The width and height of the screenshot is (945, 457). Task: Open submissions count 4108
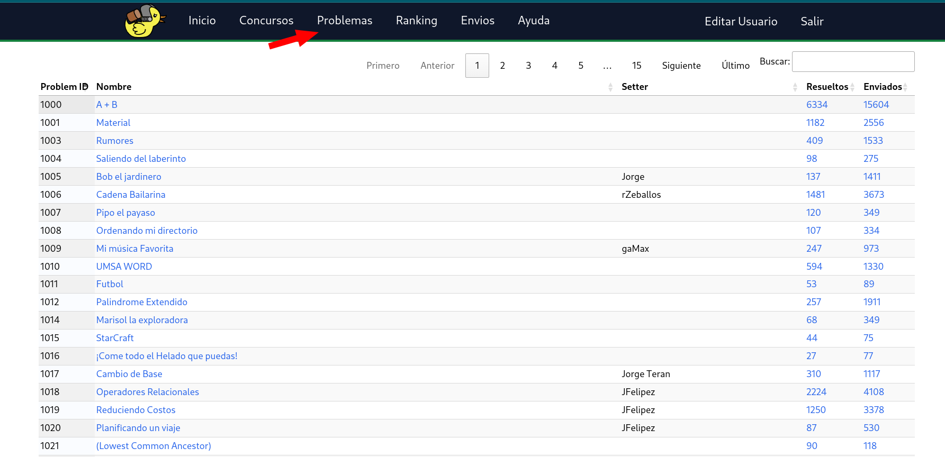[x=874, y=392]
